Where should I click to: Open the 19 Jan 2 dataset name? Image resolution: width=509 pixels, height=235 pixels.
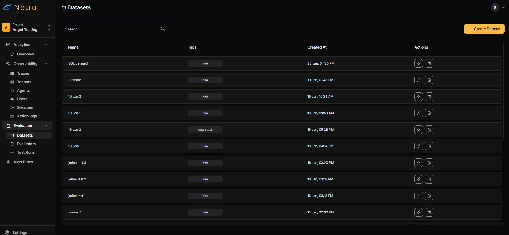(74, 97)
